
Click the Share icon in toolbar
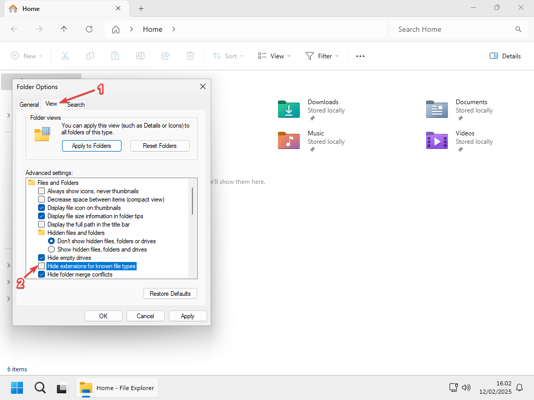click(165, 56)
